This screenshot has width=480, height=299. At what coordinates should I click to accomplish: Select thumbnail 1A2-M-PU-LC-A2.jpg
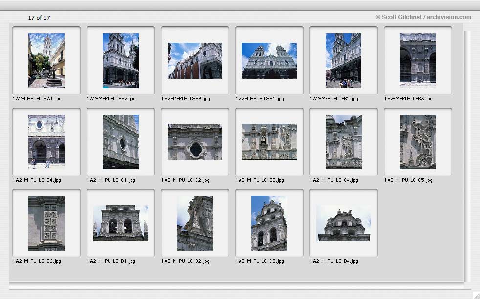pos(121,61)
